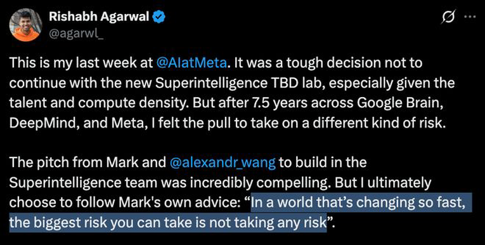The height and width of the screenshot is (245, 485).
Task: Open the @alexandr_wang mention link
Action: pos(223,163)
